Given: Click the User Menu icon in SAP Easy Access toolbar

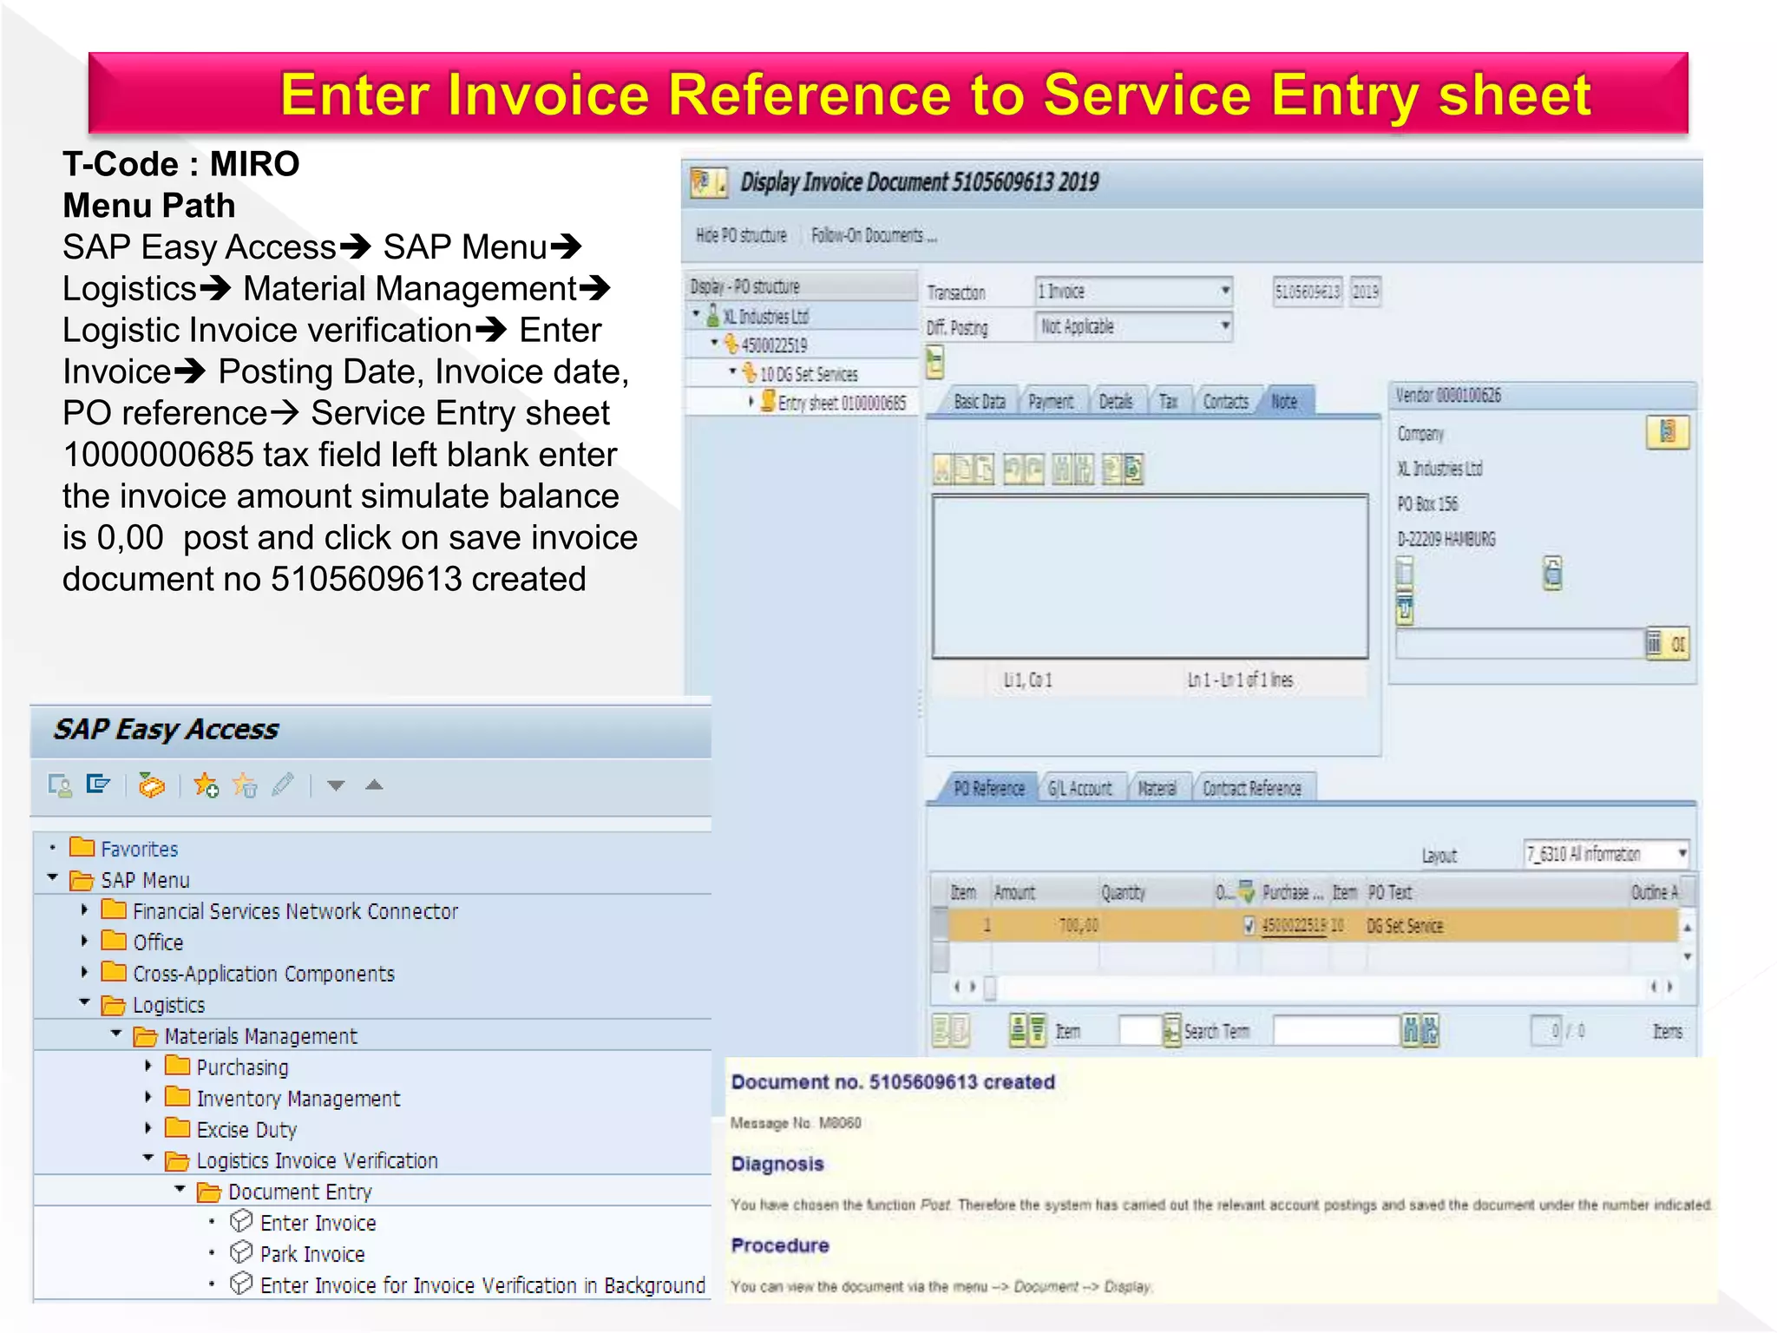Looking at the screenshot, I should pos(60,786).
